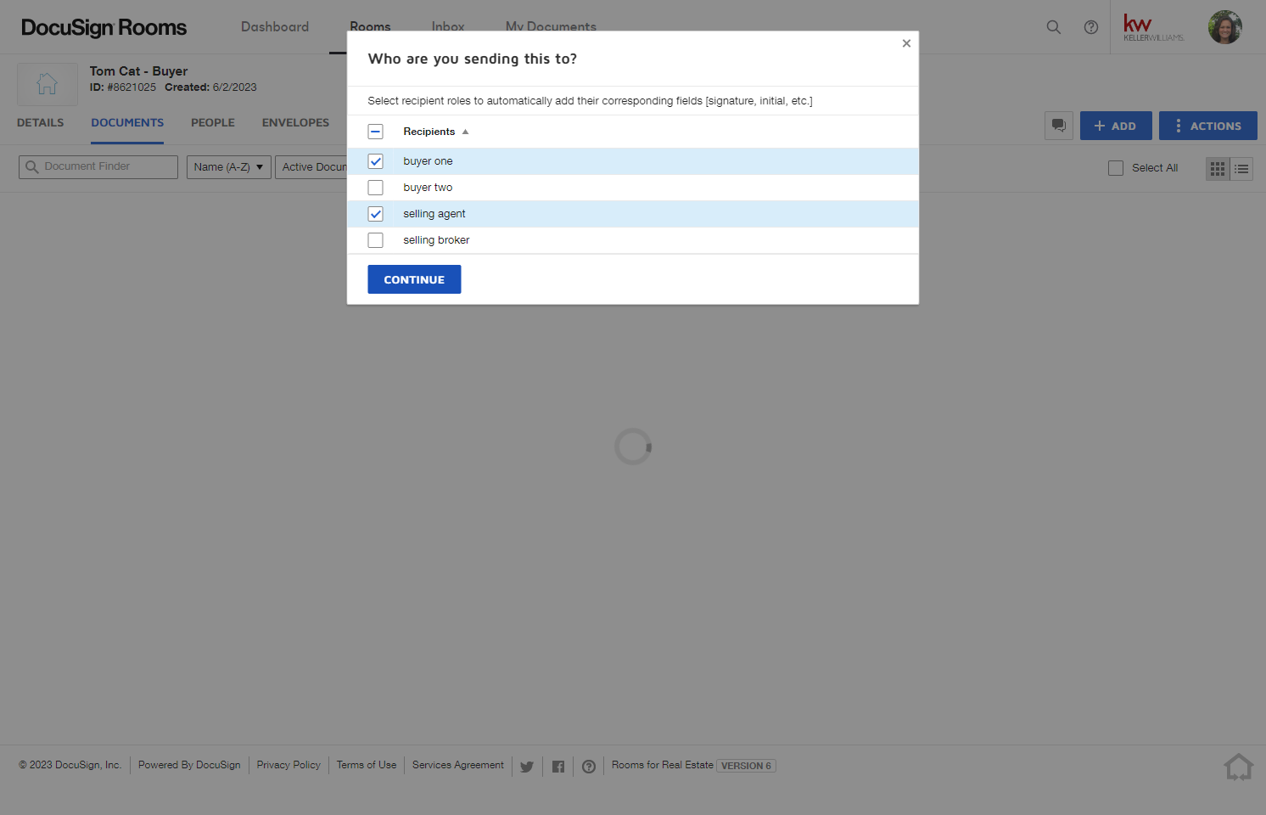This screenshot has width=1266, height=815.
Task: Switch to list view of documents
Action: pyautogui.click(x=1241, y=168)
